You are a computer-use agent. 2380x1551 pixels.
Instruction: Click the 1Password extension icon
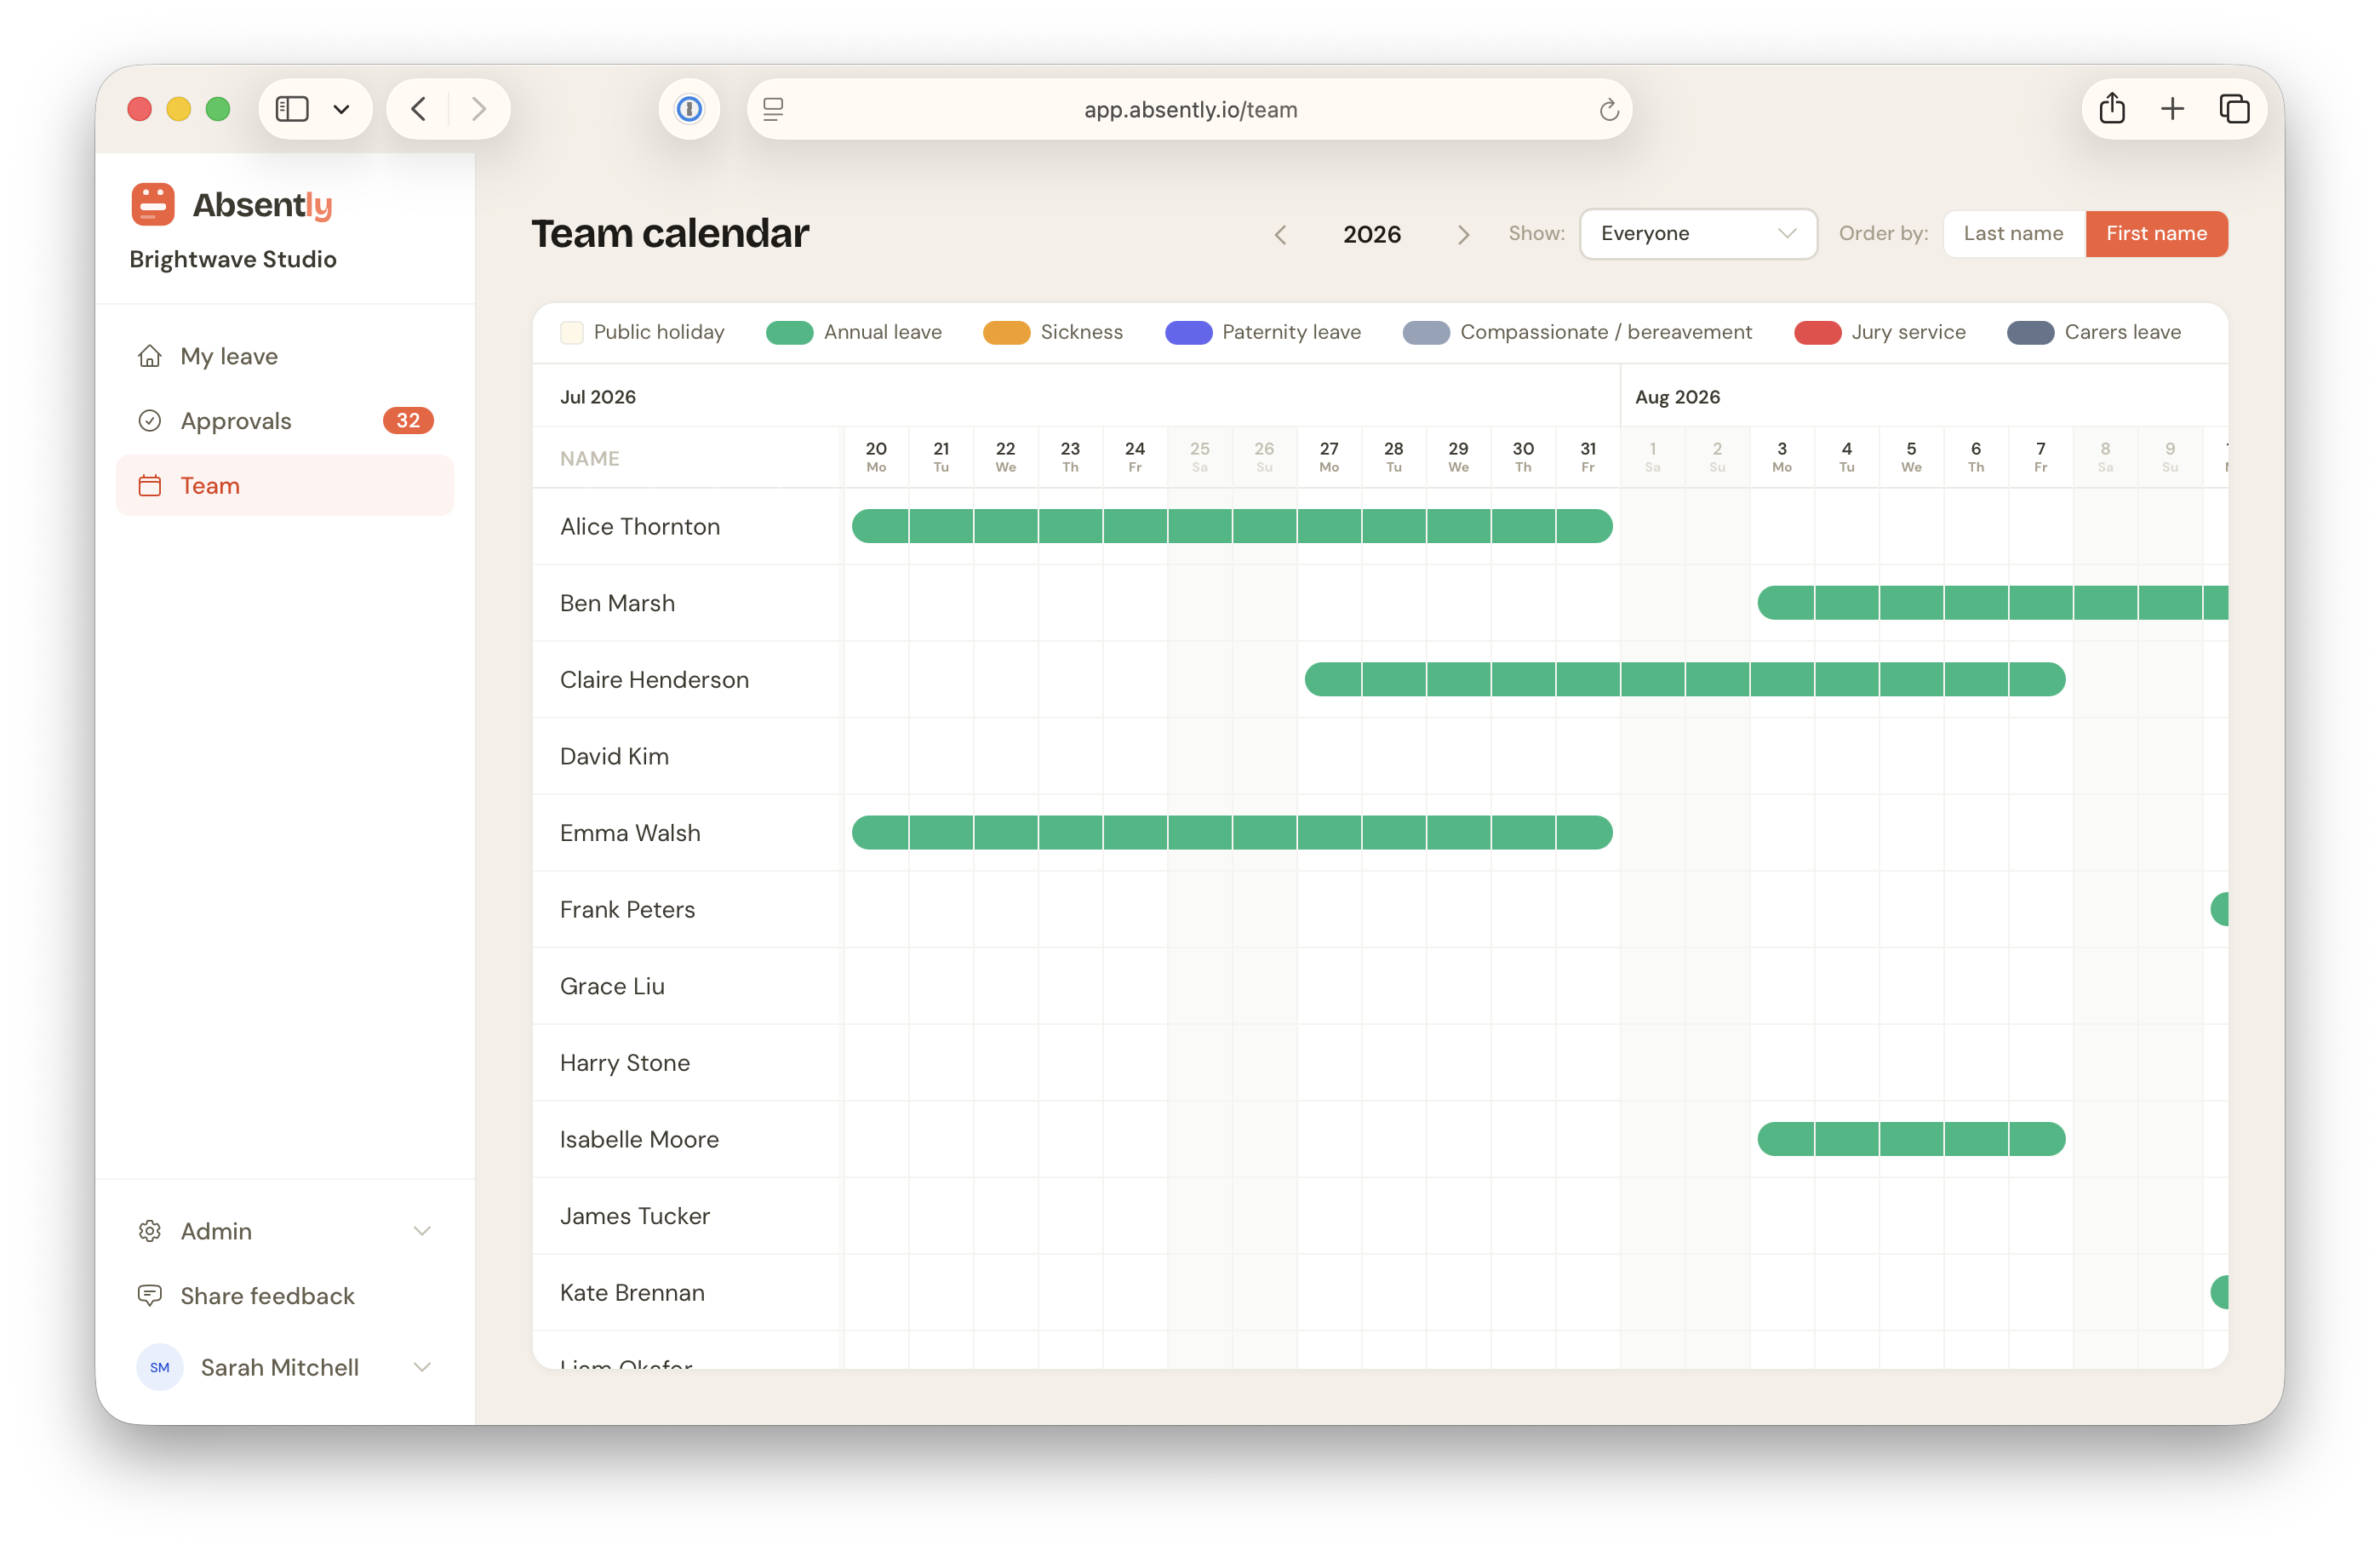click(689, 109)
